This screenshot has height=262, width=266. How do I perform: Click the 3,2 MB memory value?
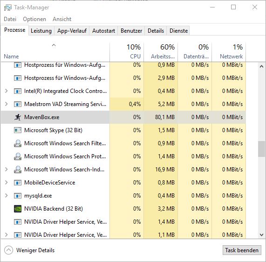coord(166,209)
